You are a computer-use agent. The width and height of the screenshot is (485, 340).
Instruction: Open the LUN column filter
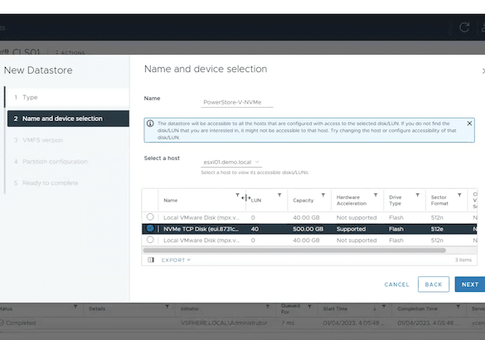coord(279,195)
